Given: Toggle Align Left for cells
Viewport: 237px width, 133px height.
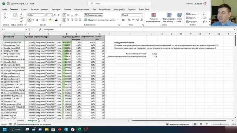Looking at the screenshot, I should [x=64, y=20].
